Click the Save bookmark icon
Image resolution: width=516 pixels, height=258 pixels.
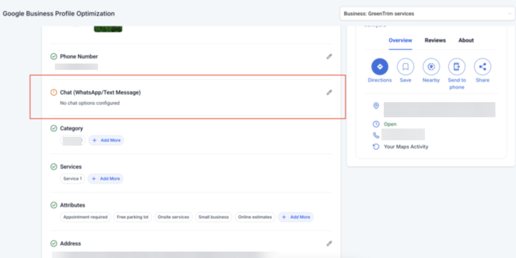405,67
